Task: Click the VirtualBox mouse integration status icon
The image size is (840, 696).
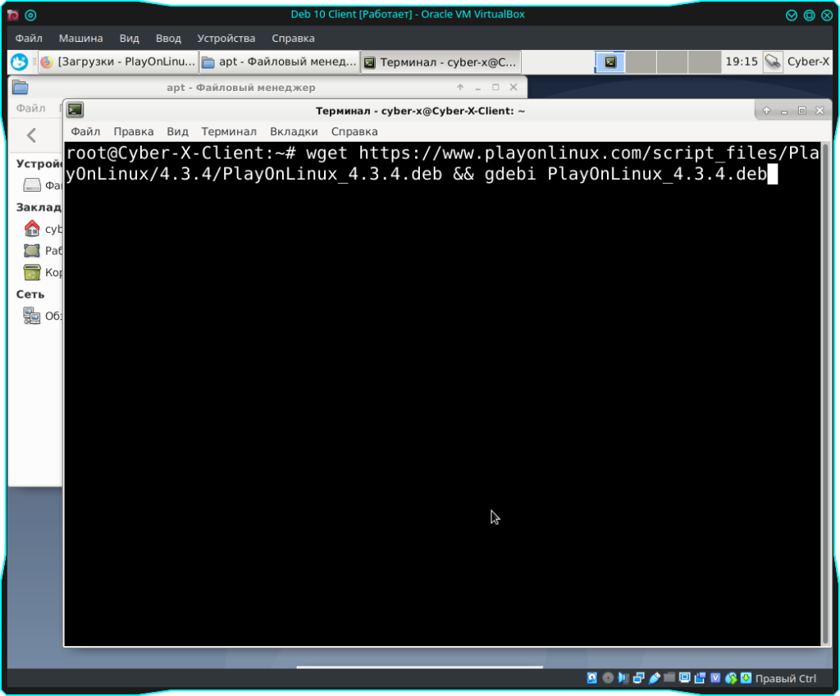Action: (731, 678)
